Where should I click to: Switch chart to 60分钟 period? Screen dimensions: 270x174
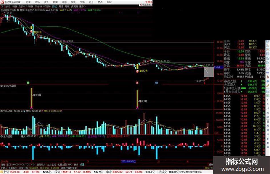(47, 6)
